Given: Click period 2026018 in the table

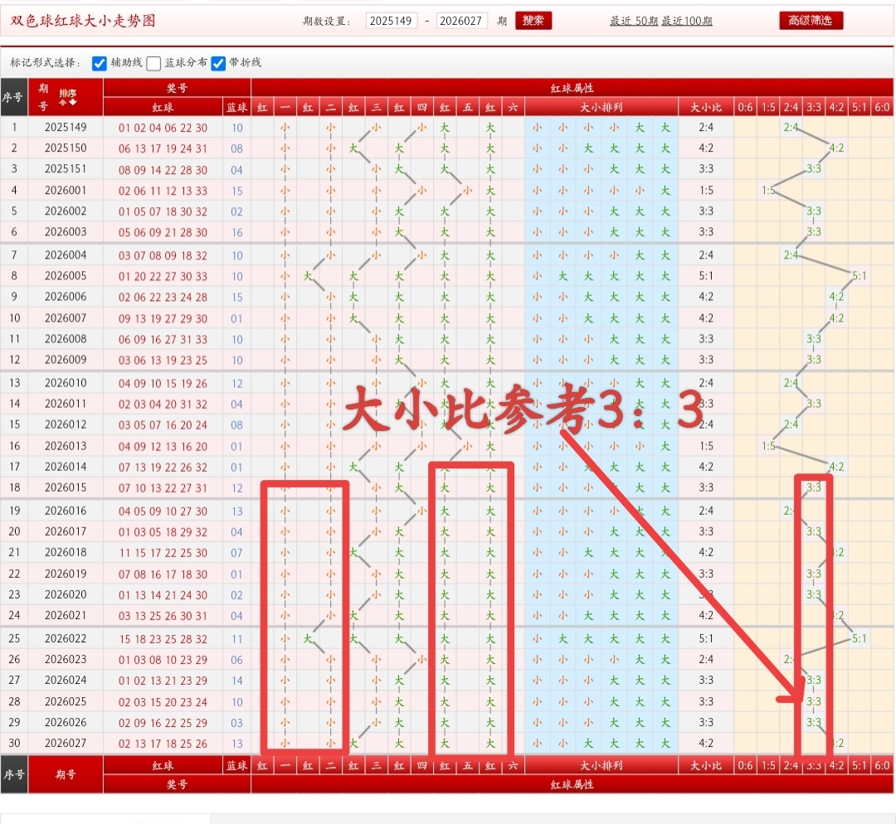Looking at the screenshot, I should 66,553.
